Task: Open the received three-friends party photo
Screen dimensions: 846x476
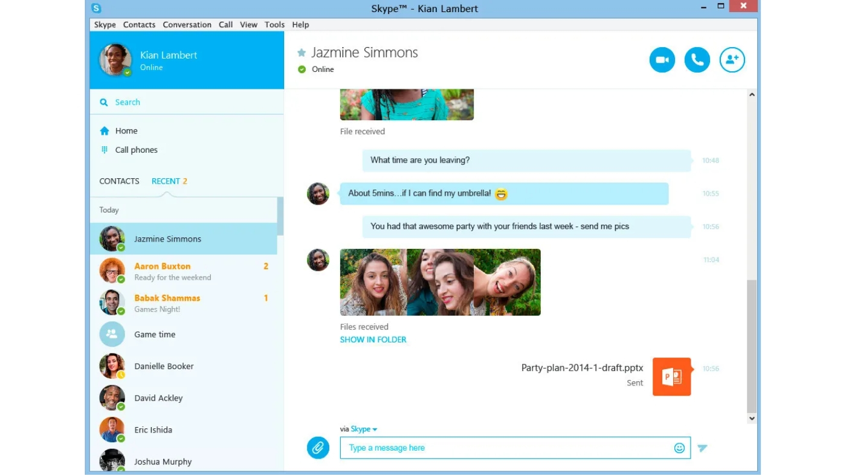Action: tap(440, 282)
